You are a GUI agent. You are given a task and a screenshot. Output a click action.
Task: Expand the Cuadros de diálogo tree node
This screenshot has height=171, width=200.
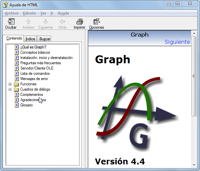pos(10,89)
